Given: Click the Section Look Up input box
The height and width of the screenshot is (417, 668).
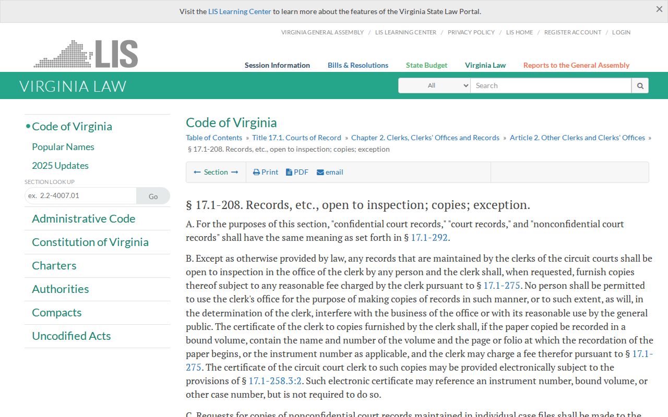Looking at the screenshot, I should pyautogui.click(x=80, y=195).
